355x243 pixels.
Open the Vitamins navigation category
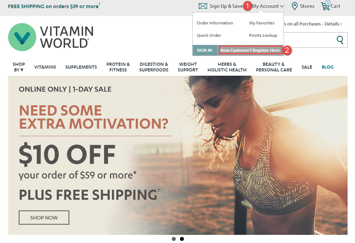point(45,67)
